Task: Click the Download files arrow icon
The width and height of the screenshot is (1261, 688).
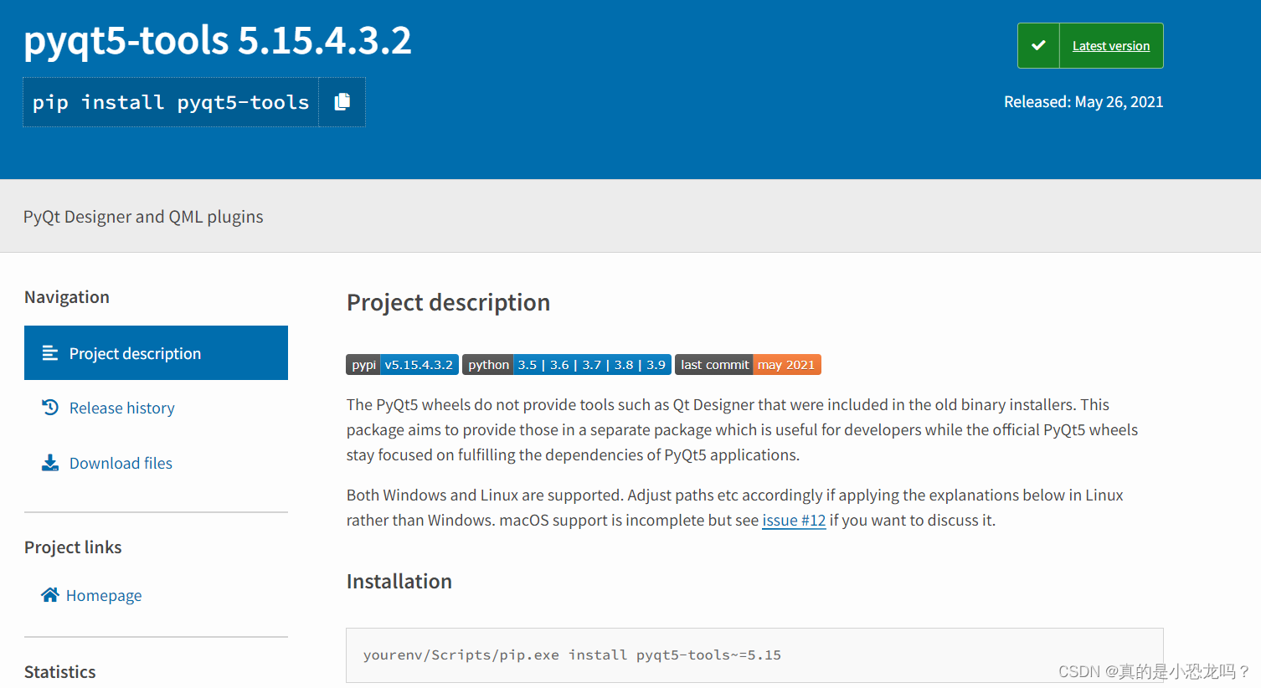Action: tap(50, 463)
